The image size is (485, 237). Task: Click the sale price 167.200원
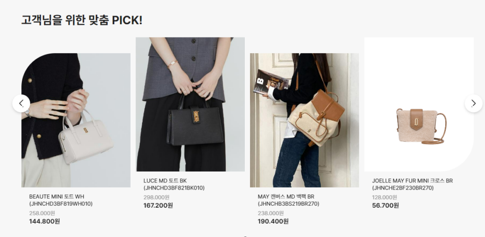(158, 205)
